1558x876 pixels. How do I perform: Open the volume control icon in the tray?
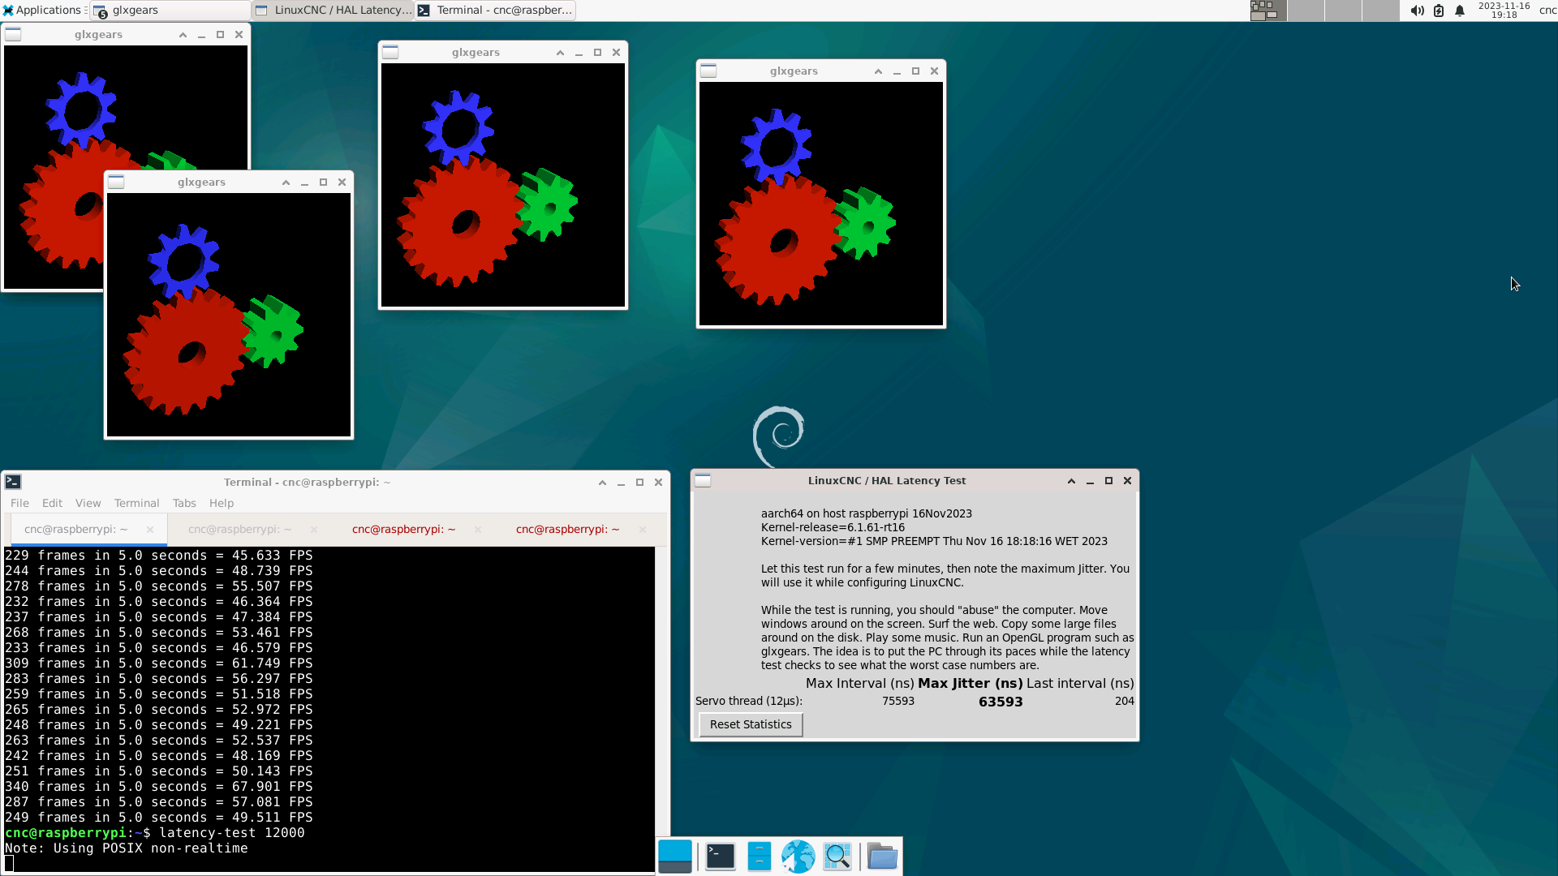click(1417, 11)
